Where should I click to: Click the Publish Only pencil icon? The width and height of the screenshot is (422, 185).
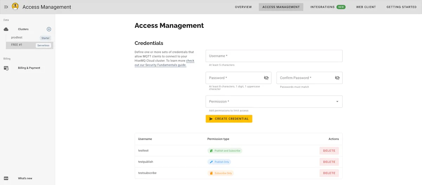tap(211, 162)
